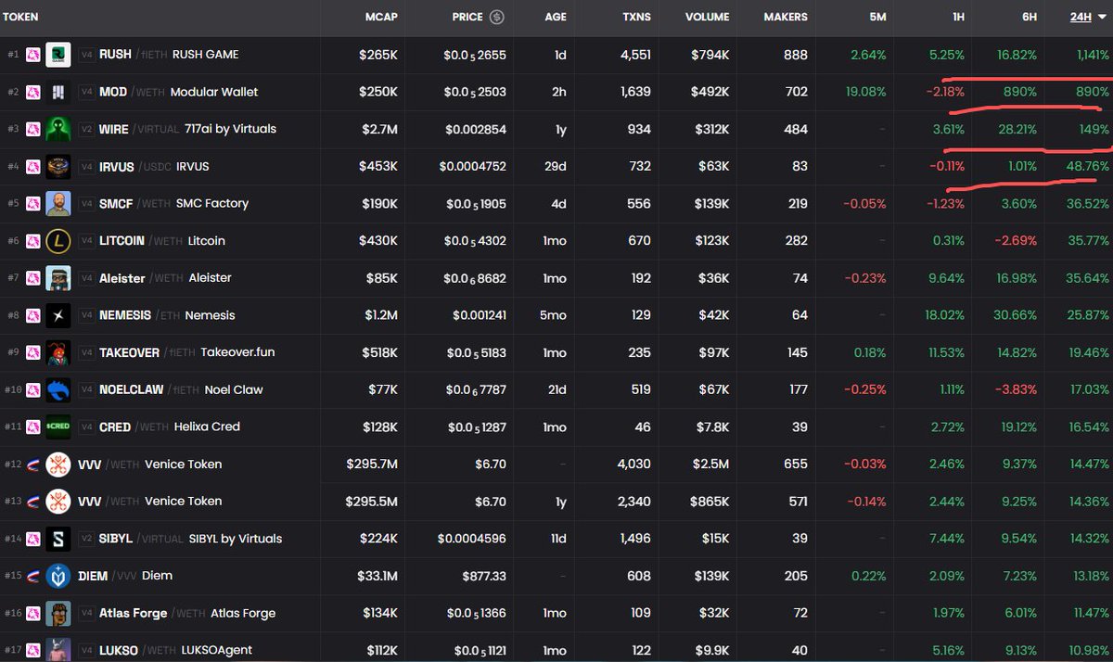Image resolution: width=1113 pixels, height=662 pixels.
Task: Open the MOD Modular Wallet token logo
Action: tap(58, 92)
